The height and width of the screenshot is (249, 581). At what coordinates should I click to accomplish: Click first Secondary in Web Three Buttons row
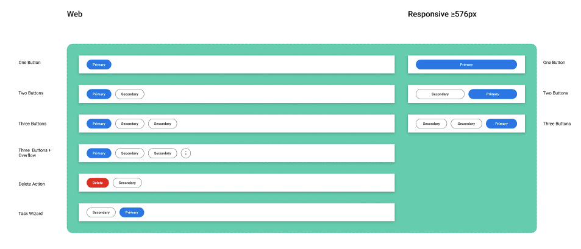click(130, 124)
